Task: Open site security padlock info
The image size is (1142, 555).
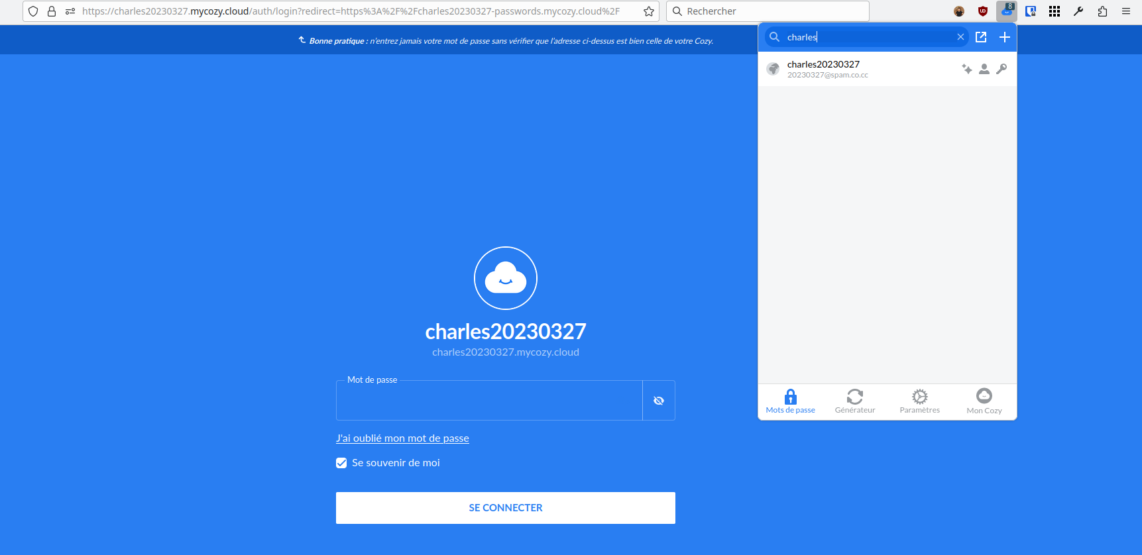Action: [x=52, y=11]
